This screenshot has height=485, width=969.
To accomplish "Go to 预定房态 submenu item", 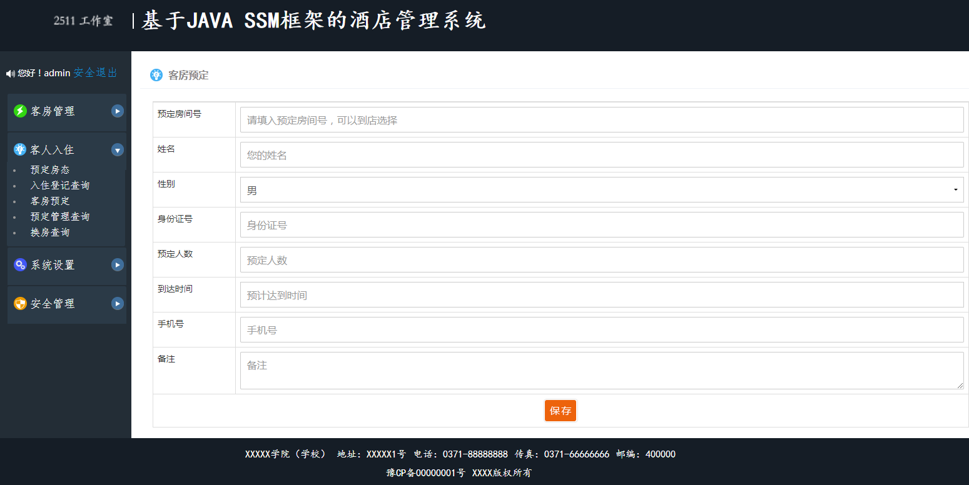I will click(x=50, y=170).
